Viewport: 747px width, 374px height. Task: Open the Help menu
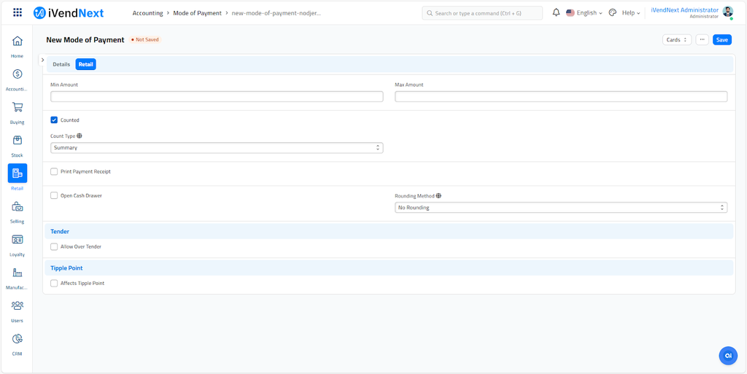click(x=631, y=13)
